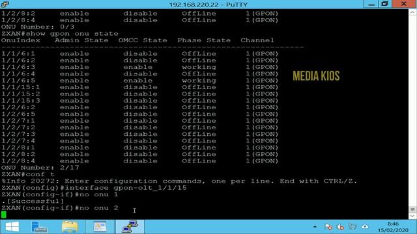Click the '1/1/6:1' ONU index entry
This screenshot has width=417, height=234.
[x=18, y=53]
